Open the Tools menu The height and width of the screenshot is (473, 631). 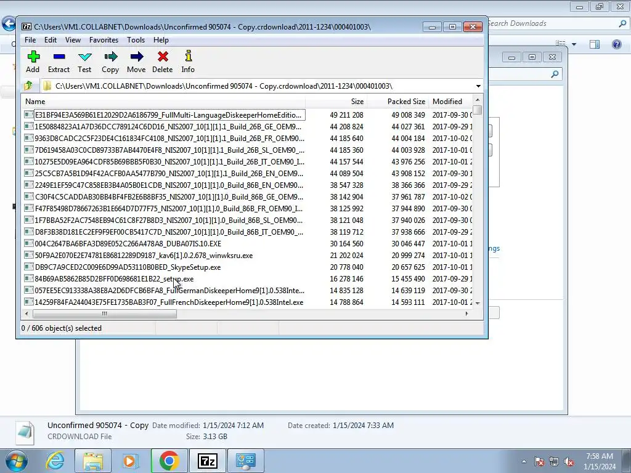136,40
